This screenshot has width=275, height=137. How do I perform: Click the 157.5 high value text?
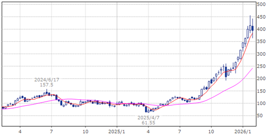pos(47,84)
